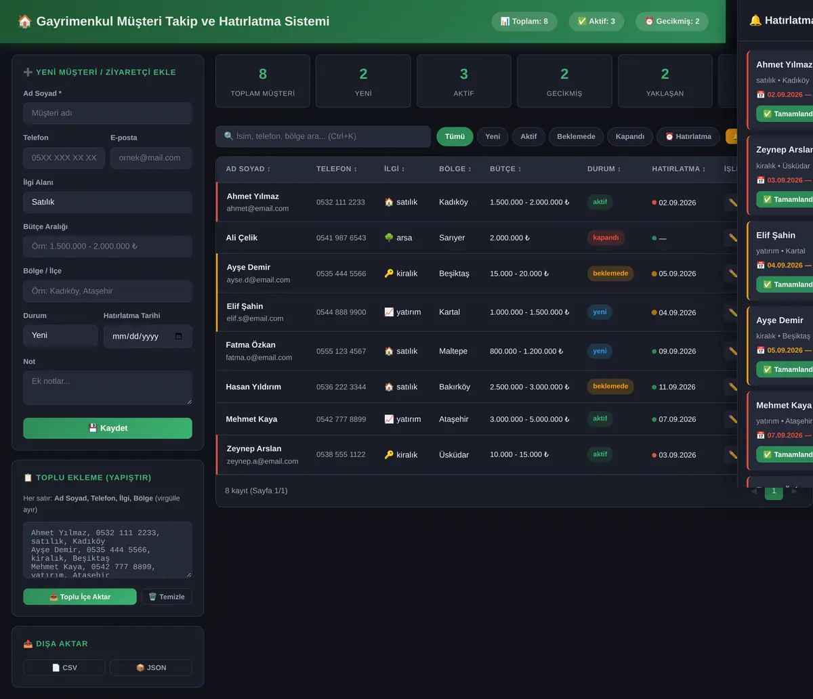Expand the Durum dropdown in the add form
The image size is (813, 699).
tap(61, 335)
